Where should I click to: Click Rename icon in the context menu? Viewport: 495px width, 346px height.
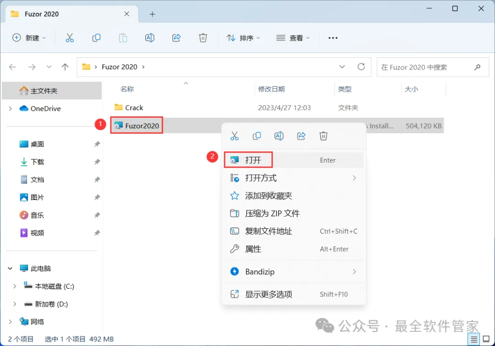point(279,136)
